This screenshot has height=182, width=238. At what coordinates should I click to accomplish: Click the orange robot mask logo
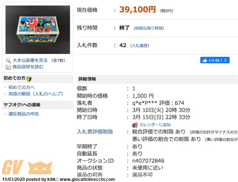coord(40,168)
